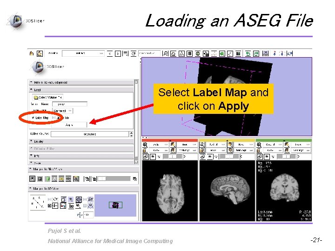This screenshot has height=251, width=335.
Task: Expand the Help & Acknowledgement section
Action: point(81,82)
